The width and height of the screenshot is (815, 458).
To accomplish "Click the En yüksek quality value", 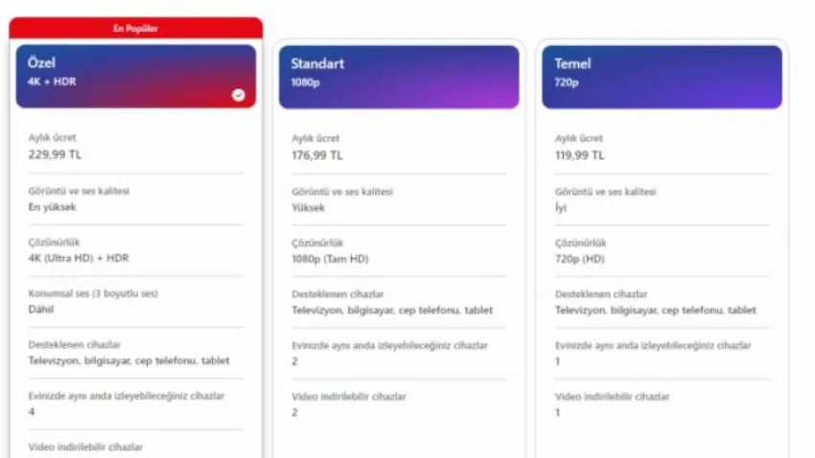I will [x=52, y=206].
